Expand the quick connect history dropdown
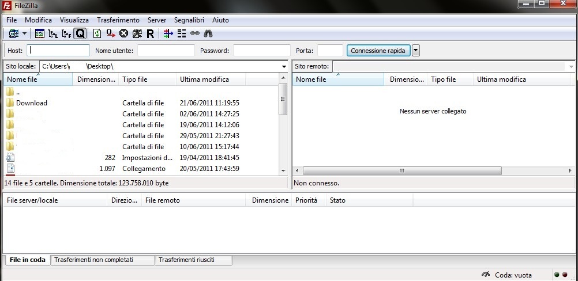The width and height of the screenshot is (578, 281). (x=416, y=51)
